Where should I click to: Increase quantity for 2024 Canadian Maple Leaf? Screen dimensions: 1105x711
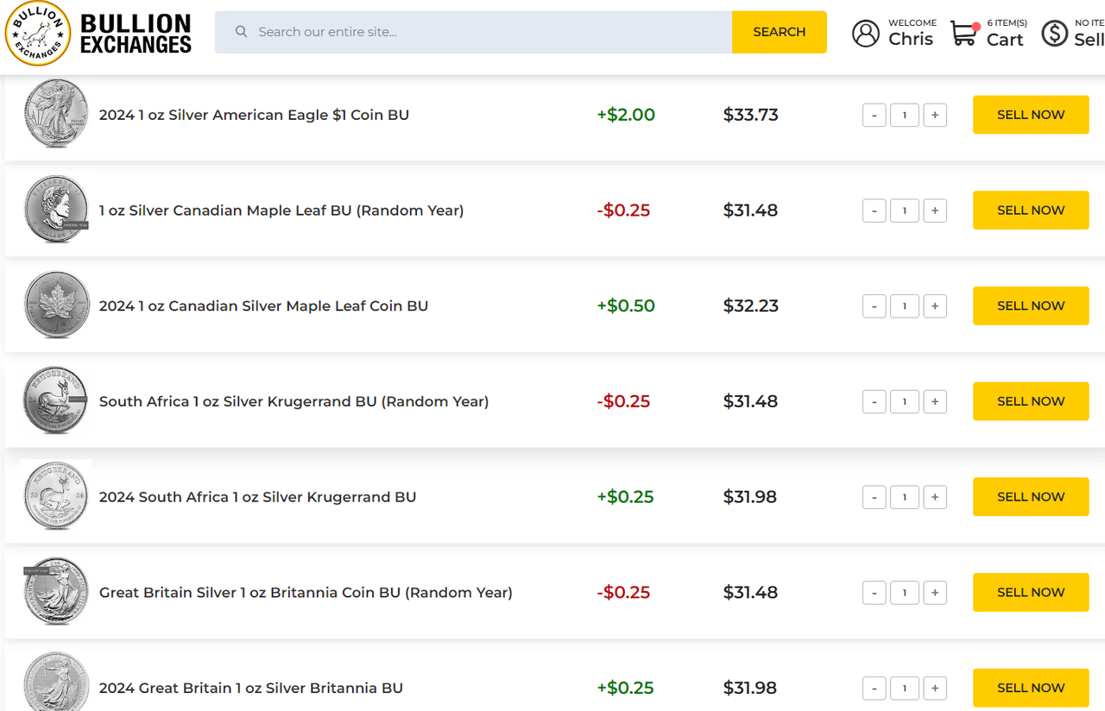pos(935,306)
